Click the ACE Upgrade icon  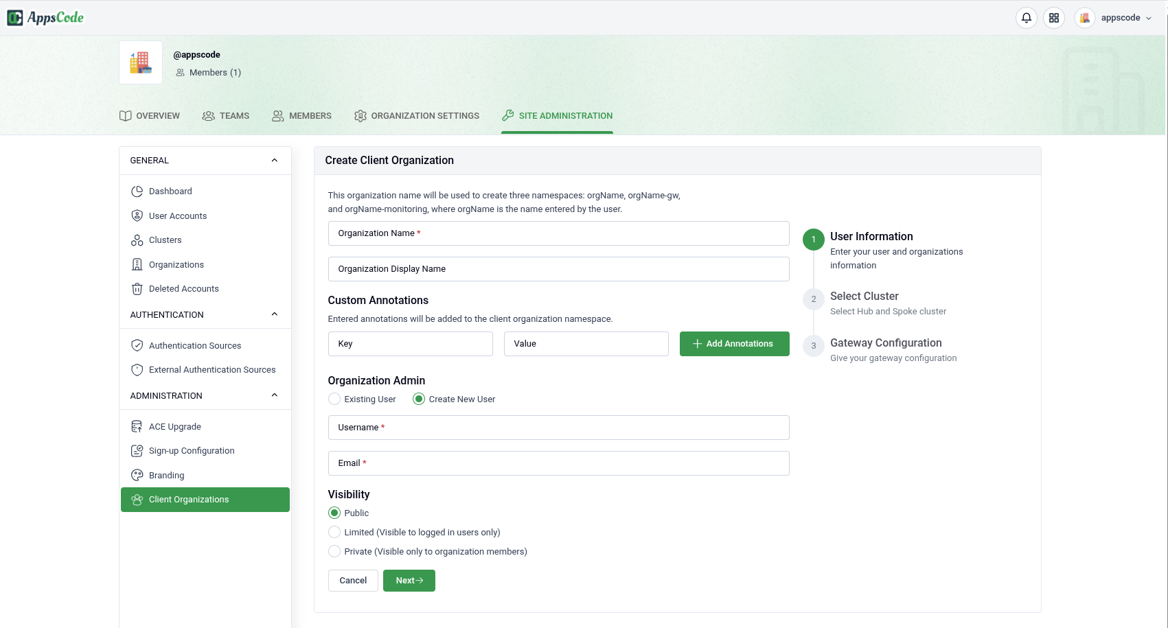(x=137, y=427)
